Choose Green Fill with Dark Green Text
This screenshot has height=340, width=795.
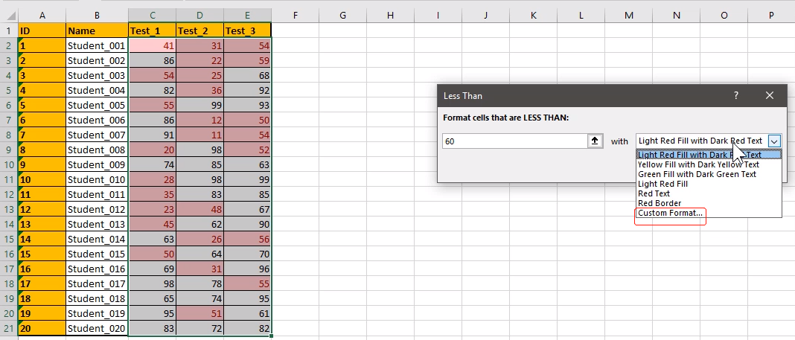point(709,174)
